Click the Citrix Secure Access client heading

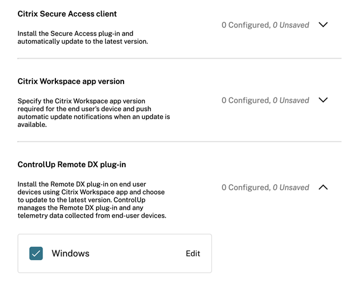point(67,13)
